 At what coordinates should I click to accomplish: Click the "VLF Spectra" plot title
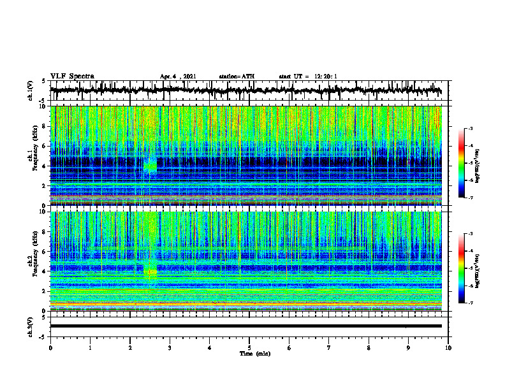click(x=72, y=76)
